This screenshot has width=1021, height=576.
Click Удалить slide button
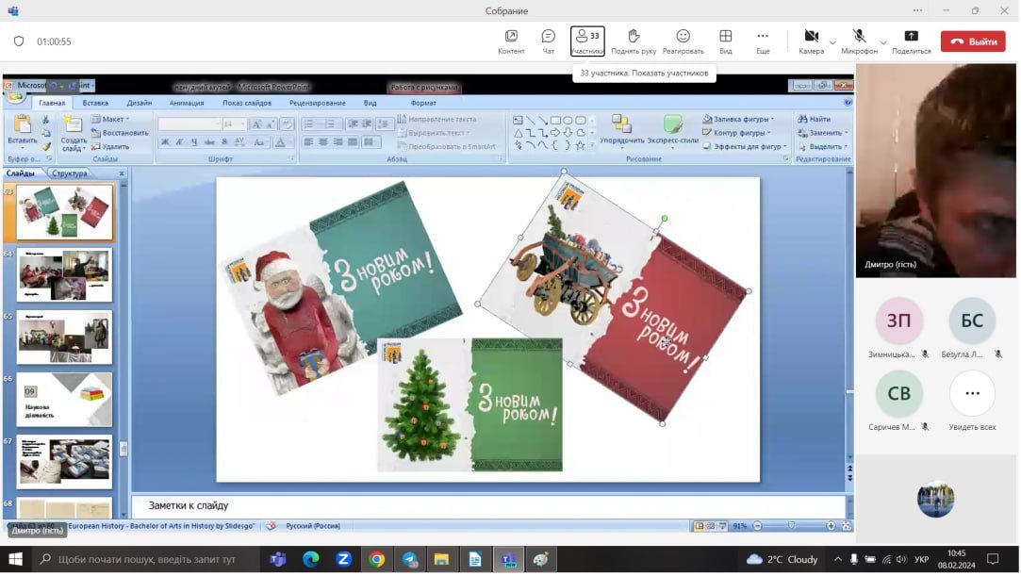click(x=110, y=146)
